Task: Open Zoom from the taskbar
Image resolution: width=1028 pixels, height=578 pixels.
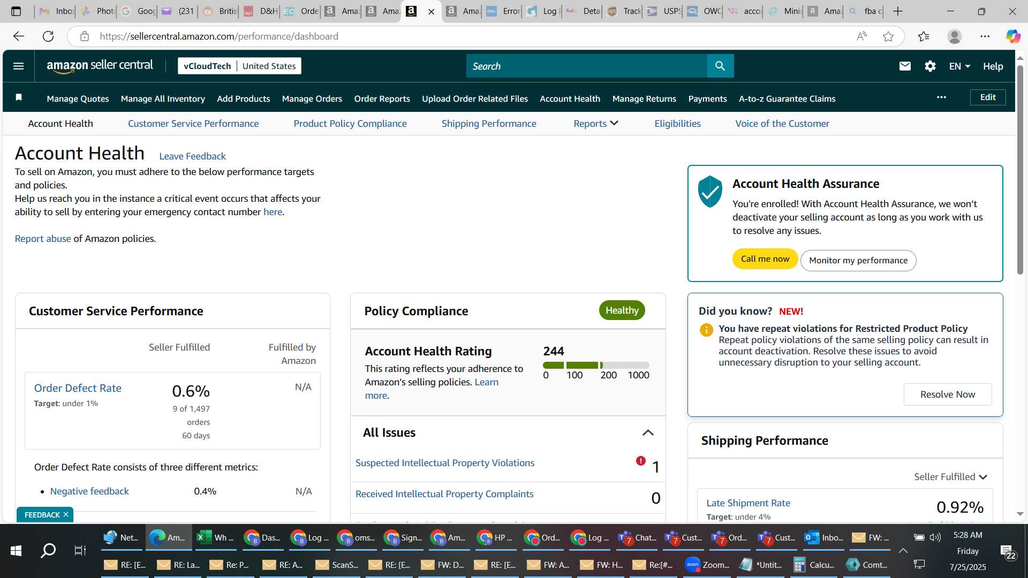Action: click(x=708, y=565)
